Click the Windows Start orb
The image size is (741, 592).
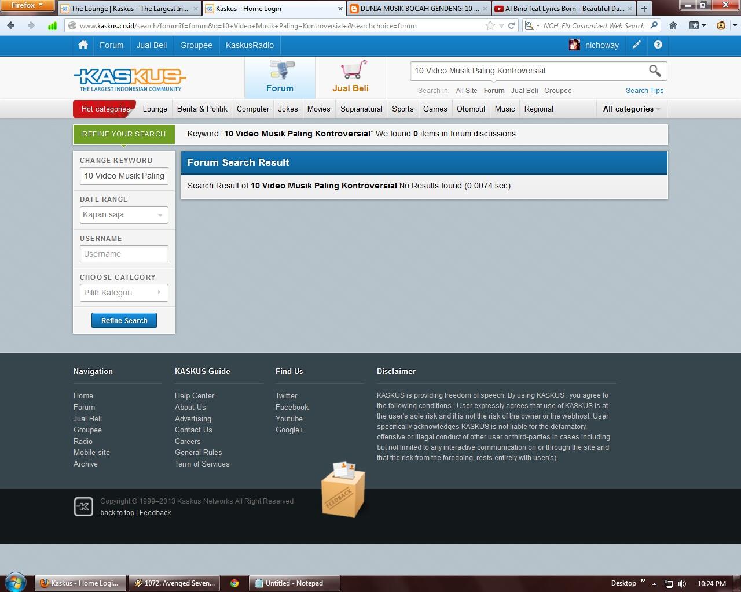click(16, 582)
